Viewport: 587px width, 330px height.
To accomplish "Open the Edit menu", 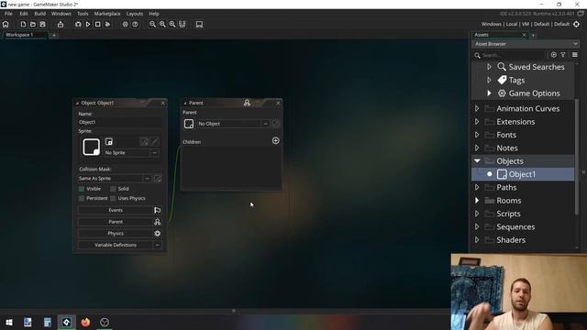I will tap(24, 14).
